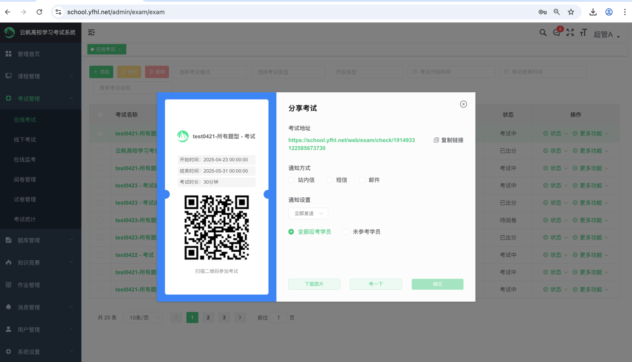Expand the 用户管理 sidebar menu

(x=40, y=330)
